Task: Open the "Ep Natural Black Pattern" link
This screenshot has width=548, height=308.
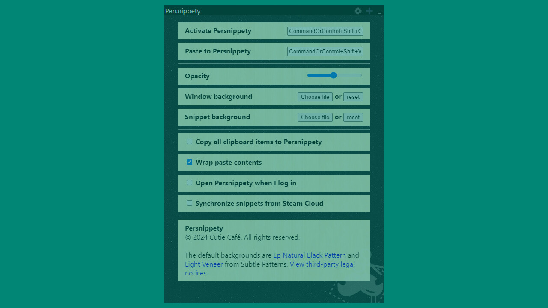Action: pos(309,255)
